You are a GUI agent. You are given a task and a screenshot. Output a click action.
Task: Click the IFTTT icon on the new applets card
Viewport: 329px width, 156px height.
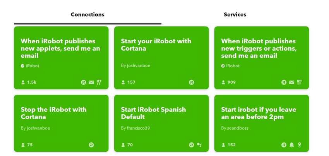pos(99,82)
